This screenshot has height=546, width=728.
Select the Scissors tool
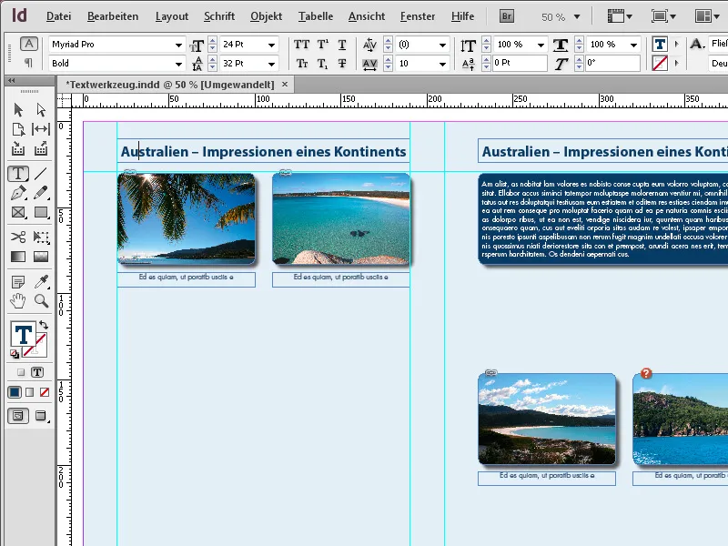tap(18, 238)
